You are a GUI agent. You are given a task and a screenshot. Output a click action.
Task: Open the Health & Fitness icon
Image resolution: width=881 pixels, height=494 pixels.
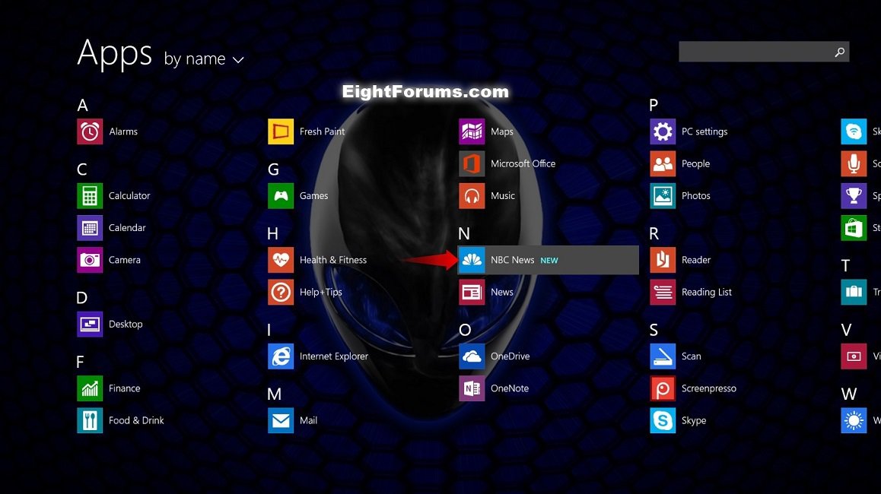(x=281, y=260)
